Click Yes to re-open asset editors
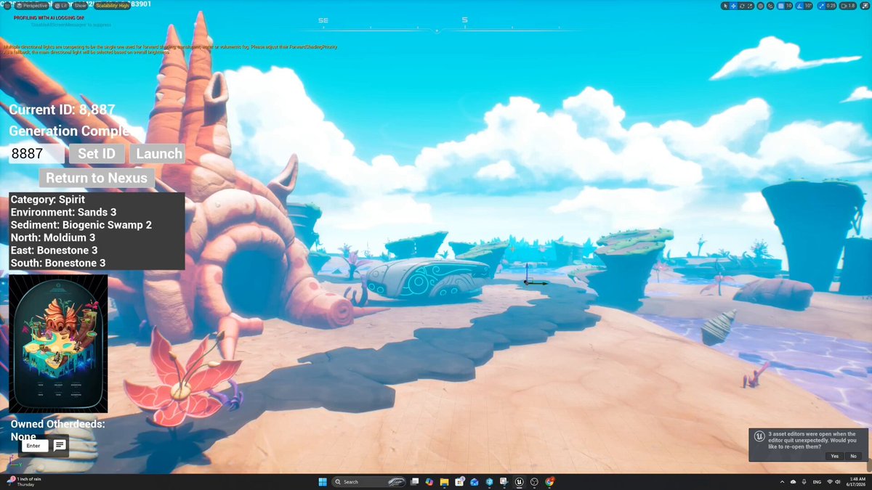This screenshot has height=490, width=872. 834,456
